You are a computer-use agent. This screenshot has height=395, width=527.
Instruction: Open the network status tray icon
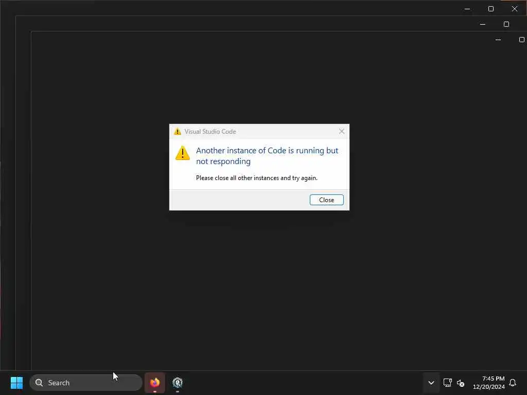[447, 383]
